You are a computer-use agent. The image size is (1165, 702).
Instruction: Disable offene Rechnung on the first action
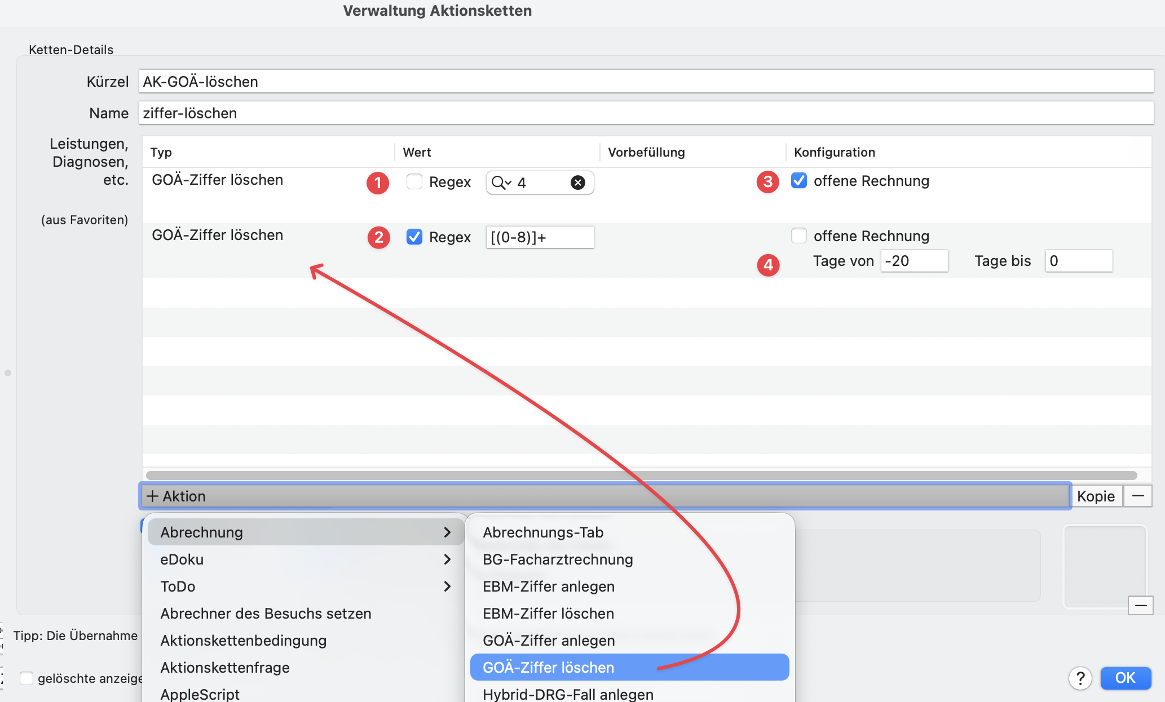pos(799,181)
